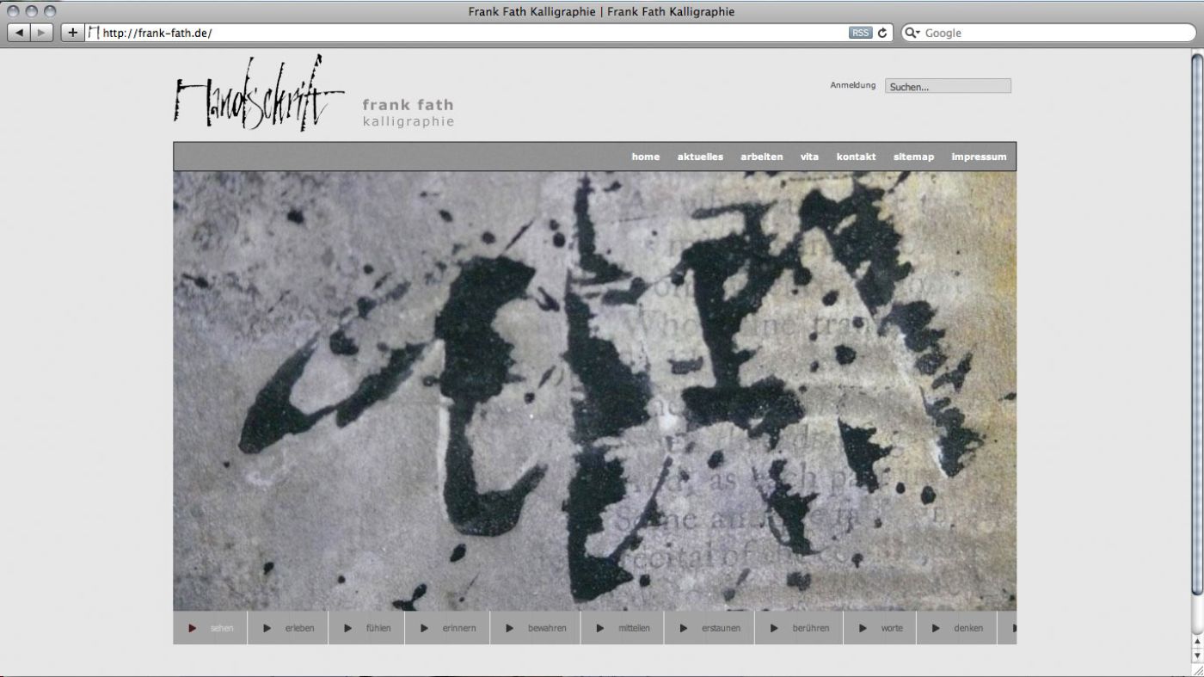Click play arrow beside 'sehen'
Viewport: 1204px width, 677px height.
[x=193, y=628]
